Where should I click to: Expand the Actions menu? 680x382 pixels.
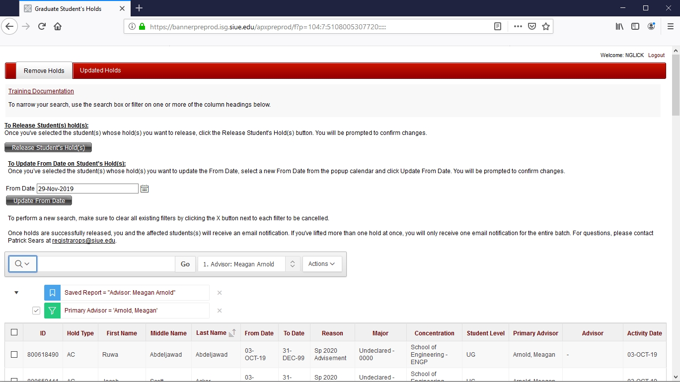tap(322, 264)
